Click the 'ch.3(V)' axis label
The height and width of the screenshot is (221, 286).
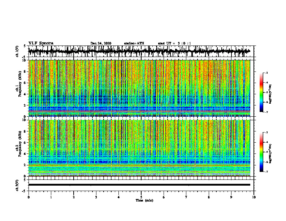(x=17, y=185)
